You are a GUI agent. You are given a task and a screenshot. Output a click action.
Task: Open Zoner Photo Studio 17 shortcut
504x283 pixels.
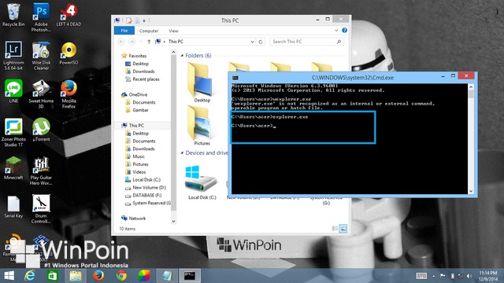[13, 132]
